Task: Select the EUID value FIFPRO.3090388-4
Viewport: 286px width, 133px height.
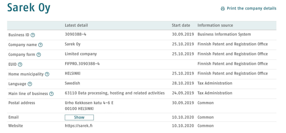Action: 82,64
